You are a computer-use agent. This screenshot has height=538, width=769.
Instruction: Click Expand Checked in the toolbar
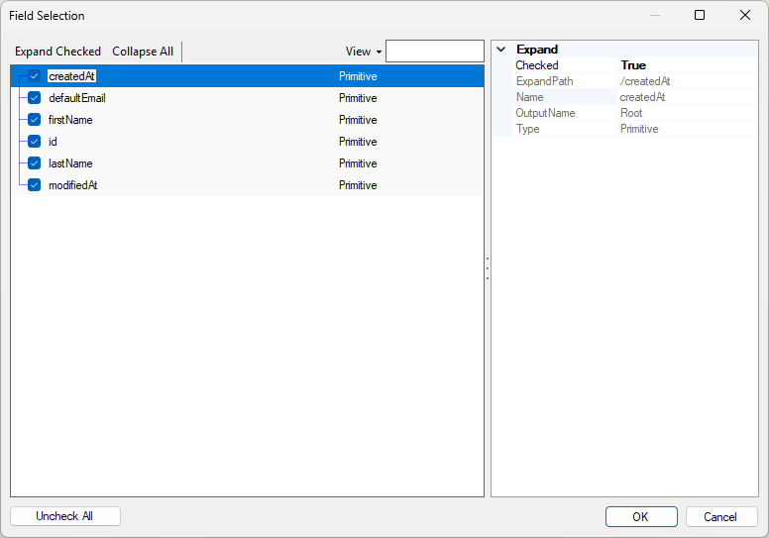57,52
